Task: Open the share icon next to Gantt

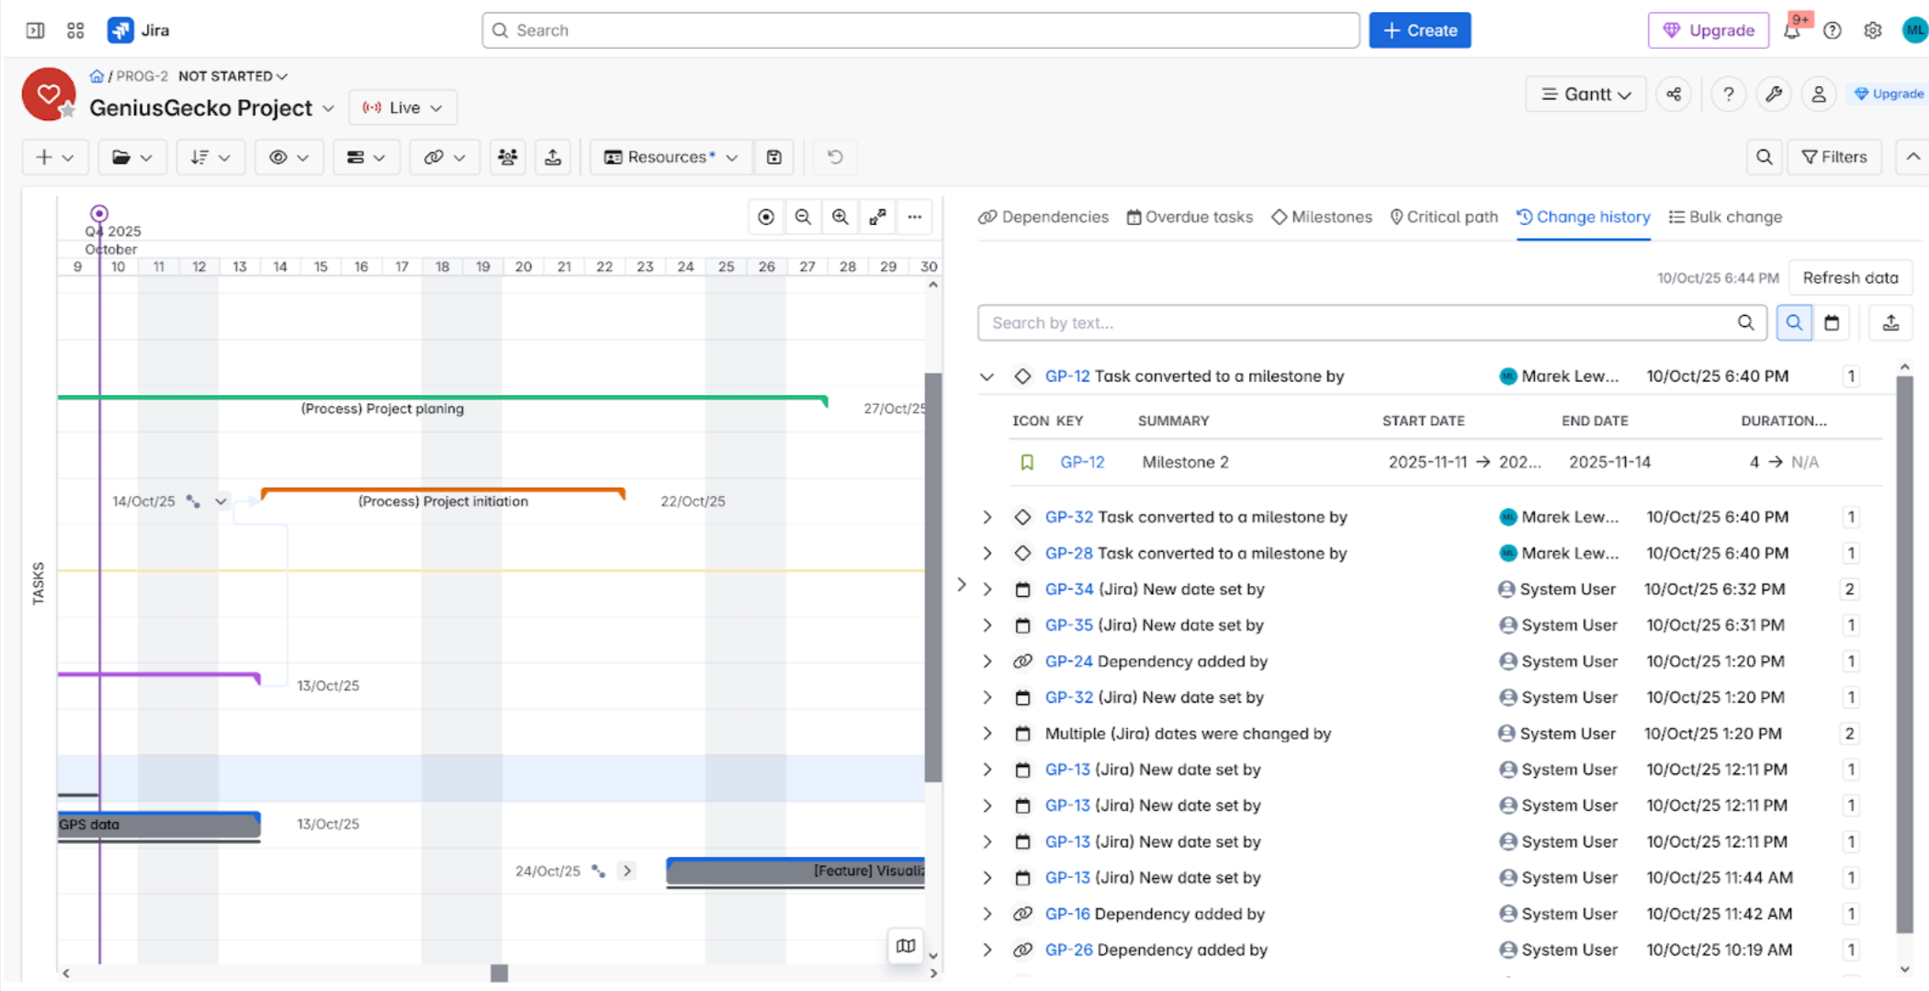Action: [1674, 94]
